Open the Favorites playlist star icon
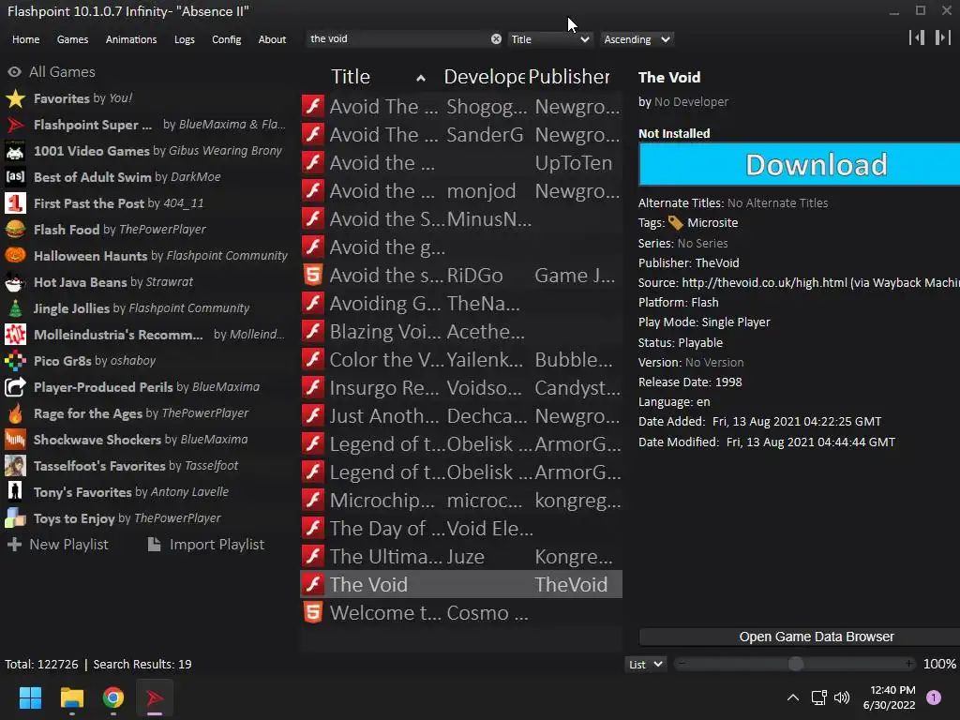 [x=15, y=98]
